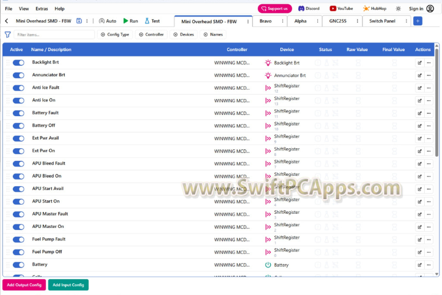
Task: Open options for Mini Overhead SMD tab
Action: [x=248, y=22]
